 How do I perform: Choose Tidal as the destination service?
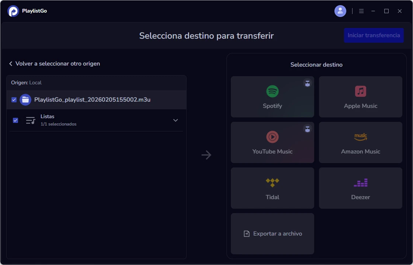coord(272,188)
